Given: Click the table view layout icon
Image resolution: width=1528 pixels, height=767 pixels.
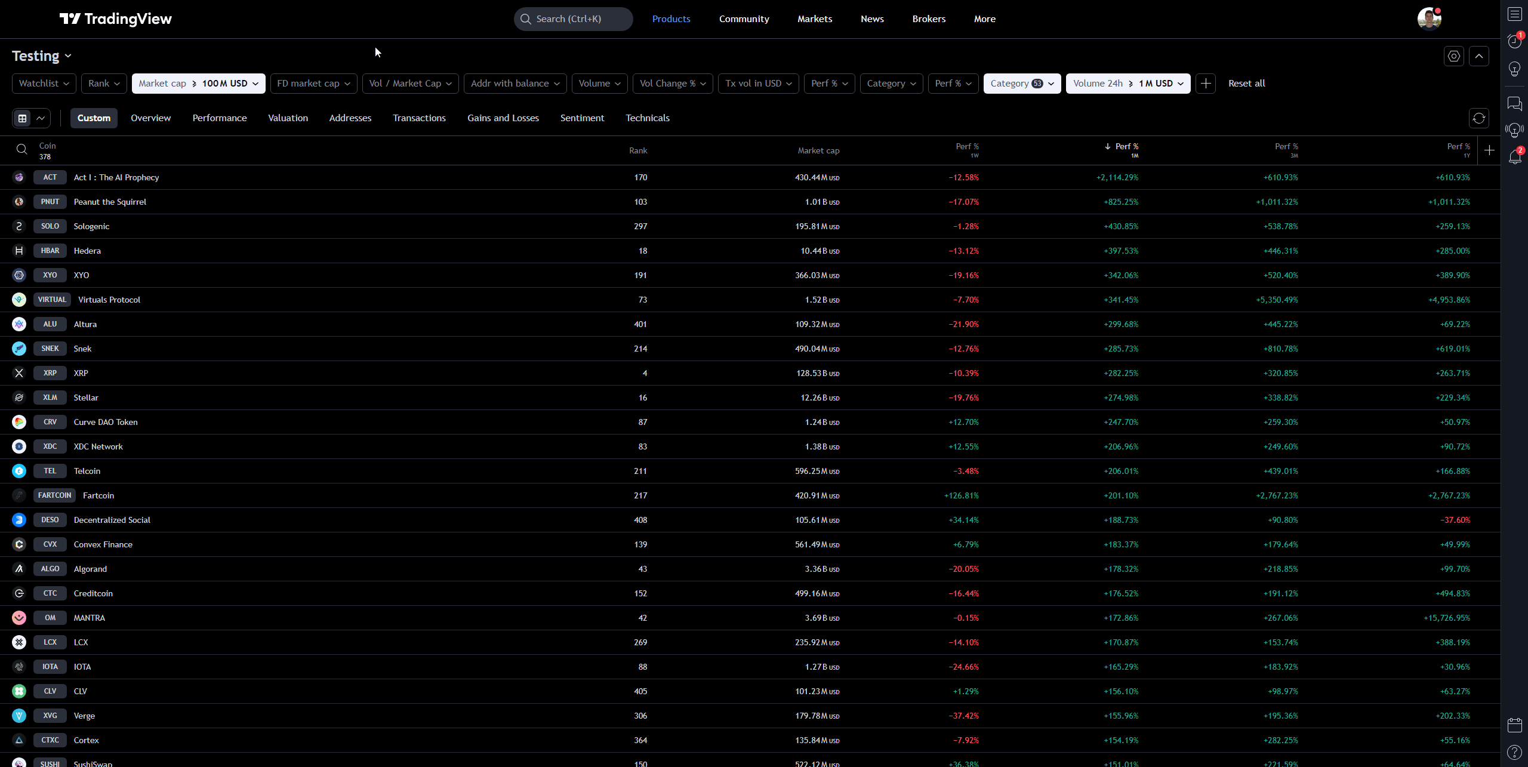Looking at the screenshot, I should point(23,118).
